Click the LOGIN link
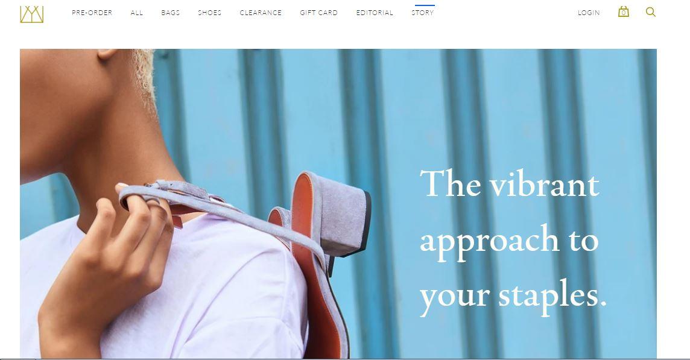 tap(589, 13)
